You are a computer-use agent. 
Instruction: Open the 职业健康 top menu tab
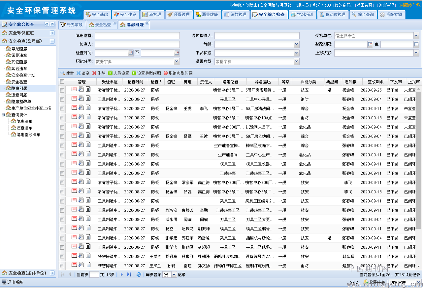tap(207, 15)
